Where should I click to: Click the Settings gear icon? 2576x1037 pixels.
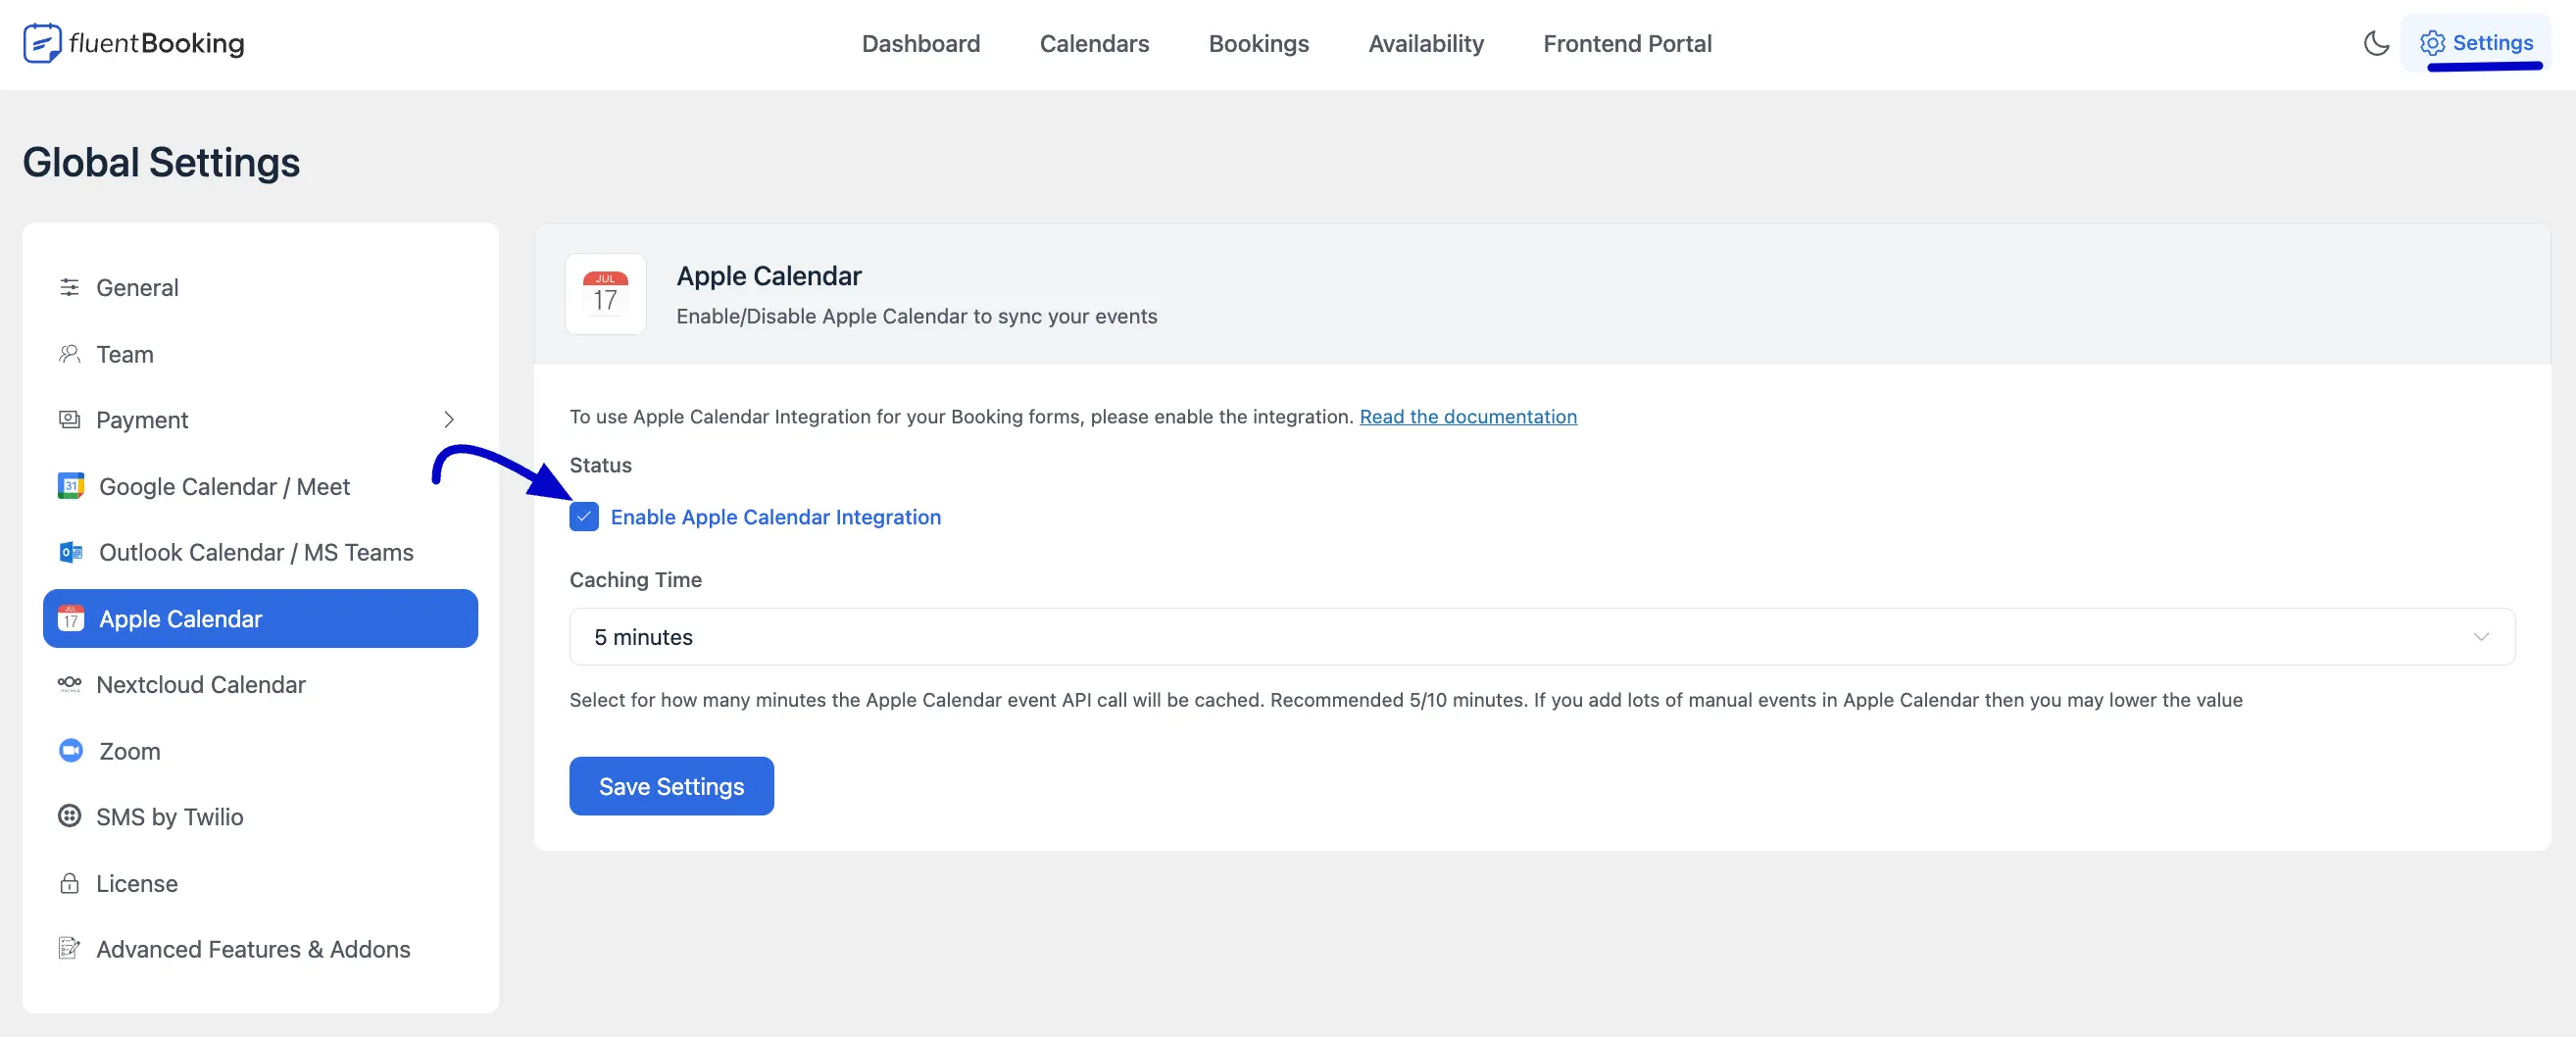2432,43
